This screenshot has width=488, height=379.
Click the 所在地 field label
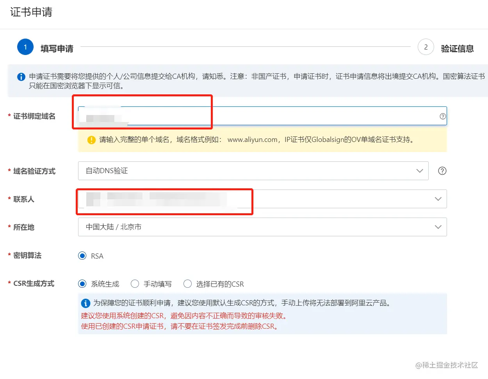24,227
